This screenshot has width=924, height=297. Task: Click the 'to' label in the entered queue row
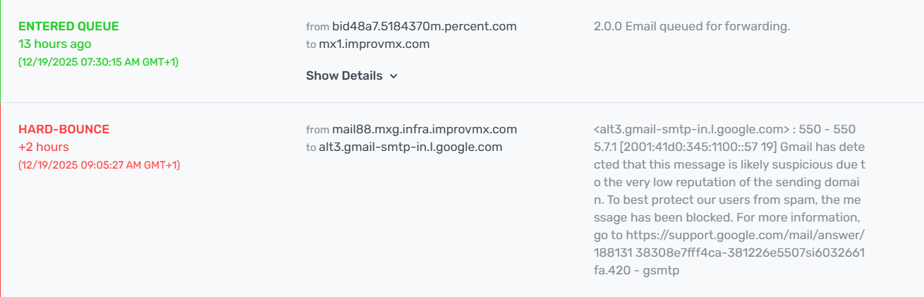click(x=311, y=44)
